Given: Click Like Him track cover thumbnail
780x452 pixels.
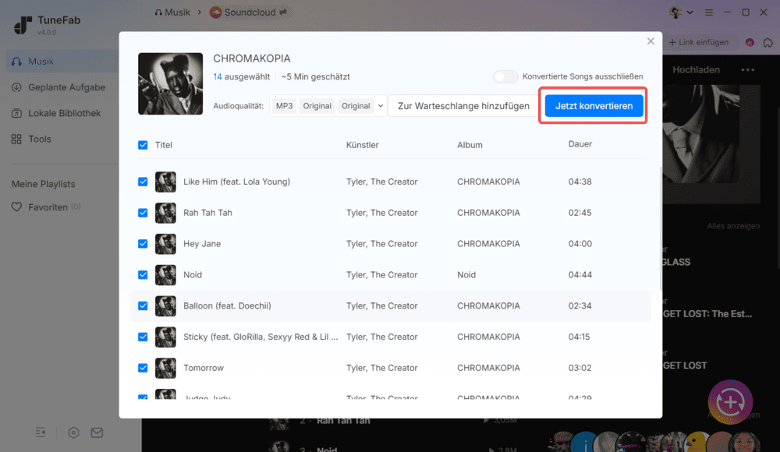Looking at the screenshot, I should coord(165,182).
